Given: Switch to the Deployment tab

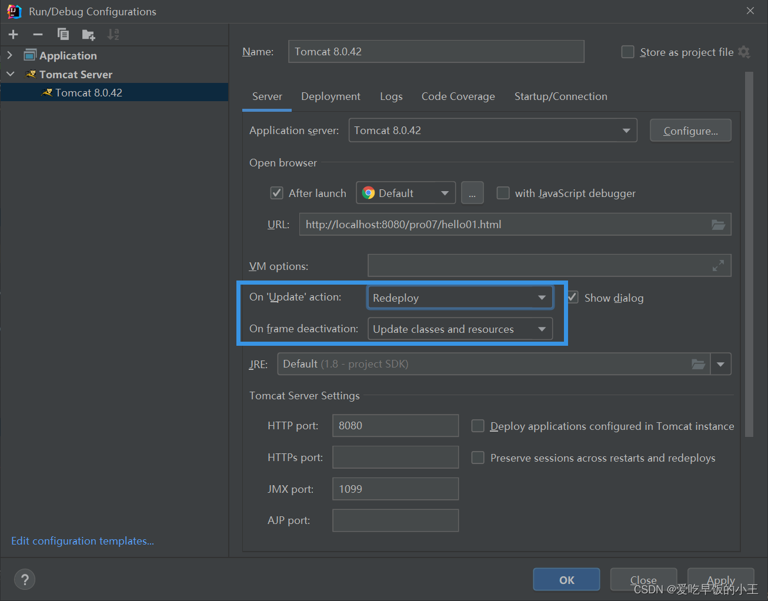Looking at the screenshot, I should [330, 96].
